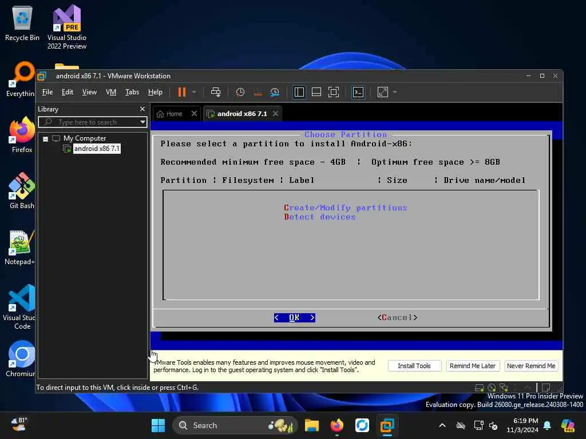Open File Explorer from the taskbar
586x439 pixels.
pyautogui.click(x=312, y=425)
